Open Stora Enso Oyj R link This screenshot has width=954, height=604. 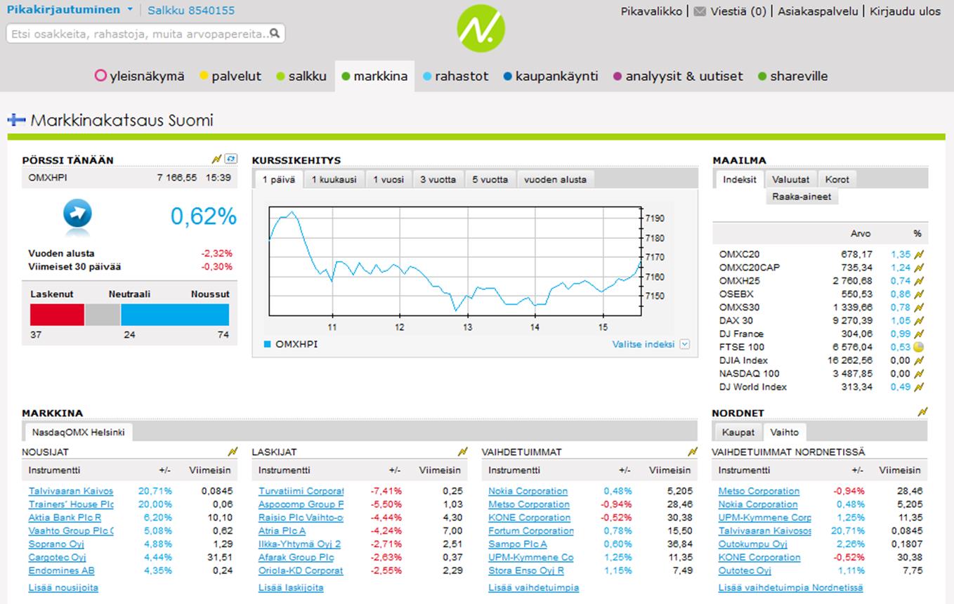(x=526, y=571)
